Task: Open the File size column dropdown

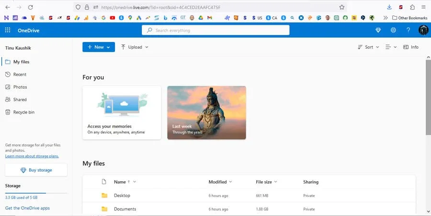Action: tap(275, 182)
